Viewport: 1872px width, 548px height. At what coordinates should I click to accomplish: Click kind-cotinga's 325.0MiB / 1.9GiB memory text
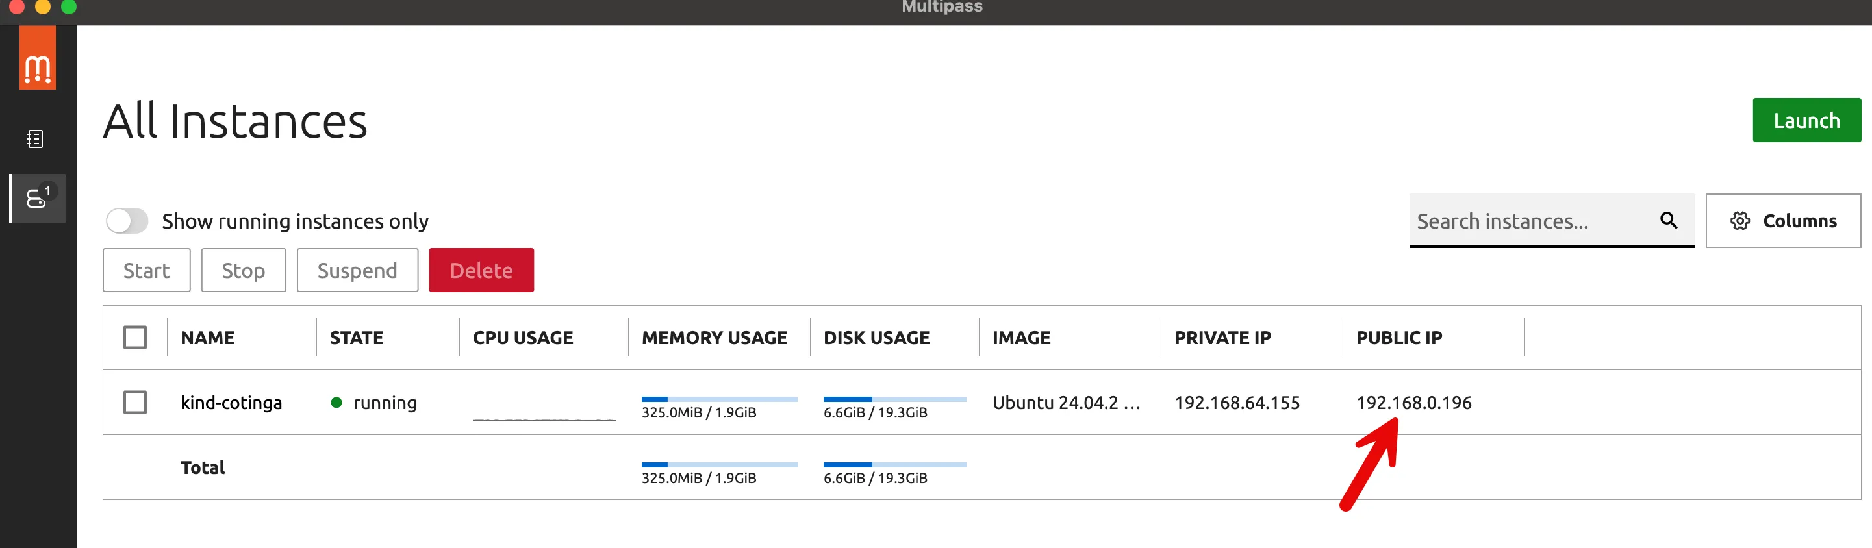pyautogui.click(x=698, y=413)
